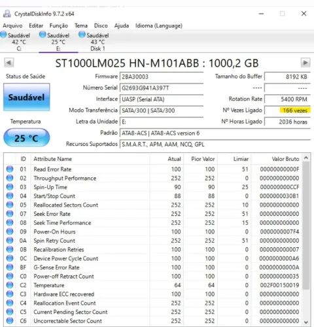Click the attribute list scrollbar down arrow

(x=306, y=322)
